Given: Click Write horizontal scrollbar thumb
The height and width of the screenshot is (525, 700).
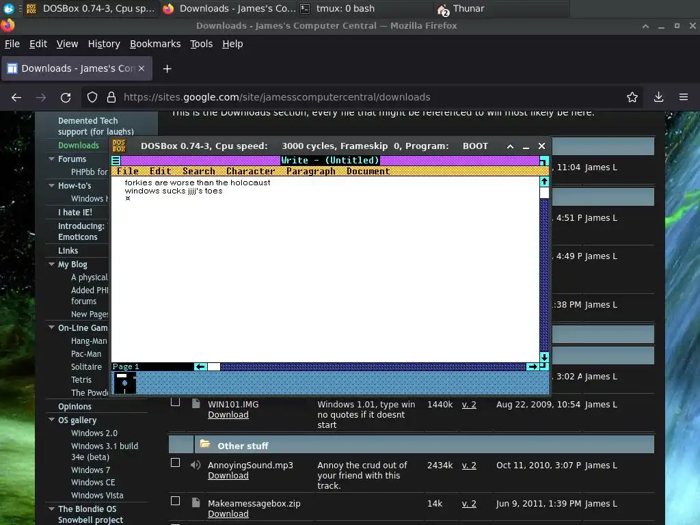Looking at the screenshot, I should pyautogui.click(x=214, y=366).
